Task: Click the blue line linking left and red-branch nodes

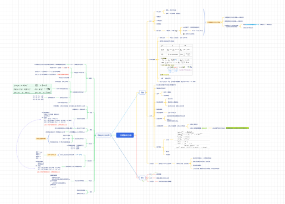Action: point(125,156)
